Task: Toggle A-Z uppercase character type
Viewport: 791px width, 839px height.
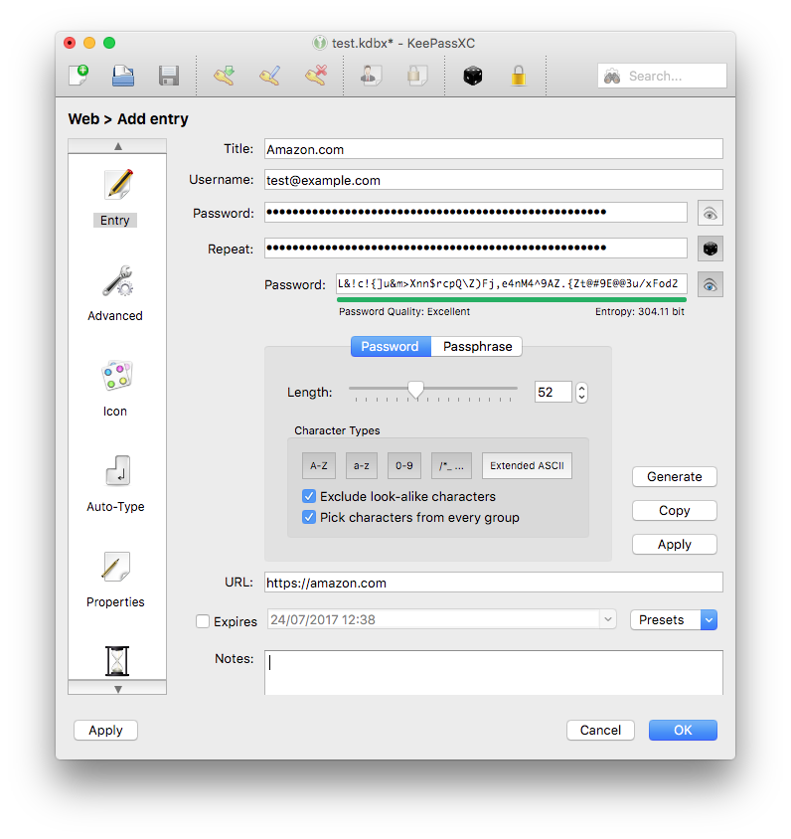Action: (319, 465)
